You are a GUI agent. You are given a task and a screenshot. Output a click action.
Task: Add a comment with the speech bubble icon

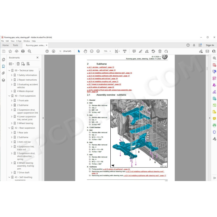134,51
